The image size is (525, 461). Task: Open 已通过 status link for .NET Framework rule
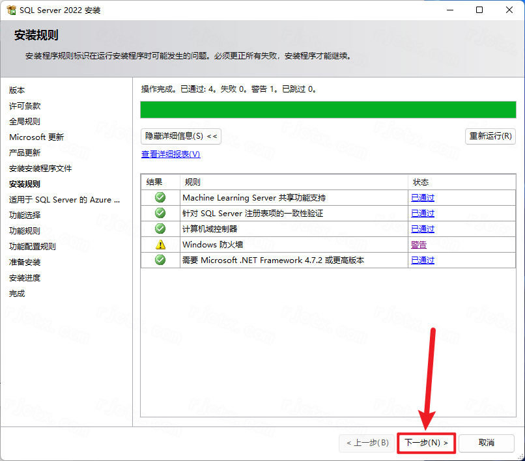423,260
